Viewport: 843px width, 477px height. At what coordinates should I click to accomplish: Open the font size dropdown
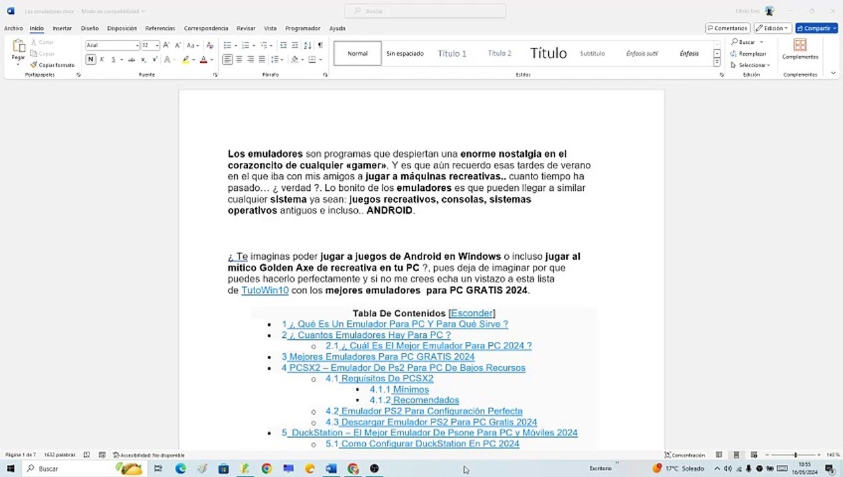(x=157, y=45)
